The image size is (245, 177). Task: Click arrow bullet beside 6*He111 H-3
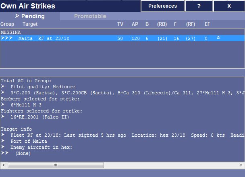tap(3, 105)
